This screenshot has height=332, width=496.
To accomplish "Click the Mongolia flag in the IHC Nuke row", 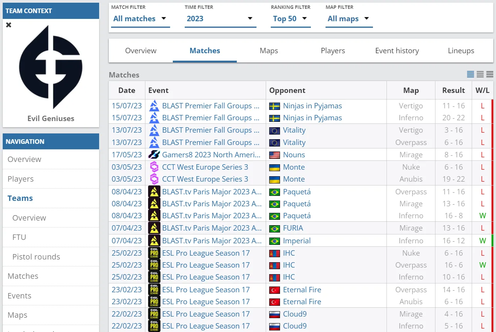I will point(275,253).
